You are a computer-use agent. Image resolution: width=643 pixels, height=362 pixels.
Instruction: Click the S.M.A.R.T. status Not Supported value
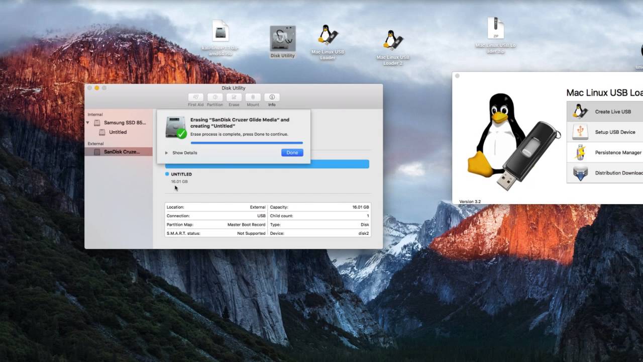tap(251, 233)
